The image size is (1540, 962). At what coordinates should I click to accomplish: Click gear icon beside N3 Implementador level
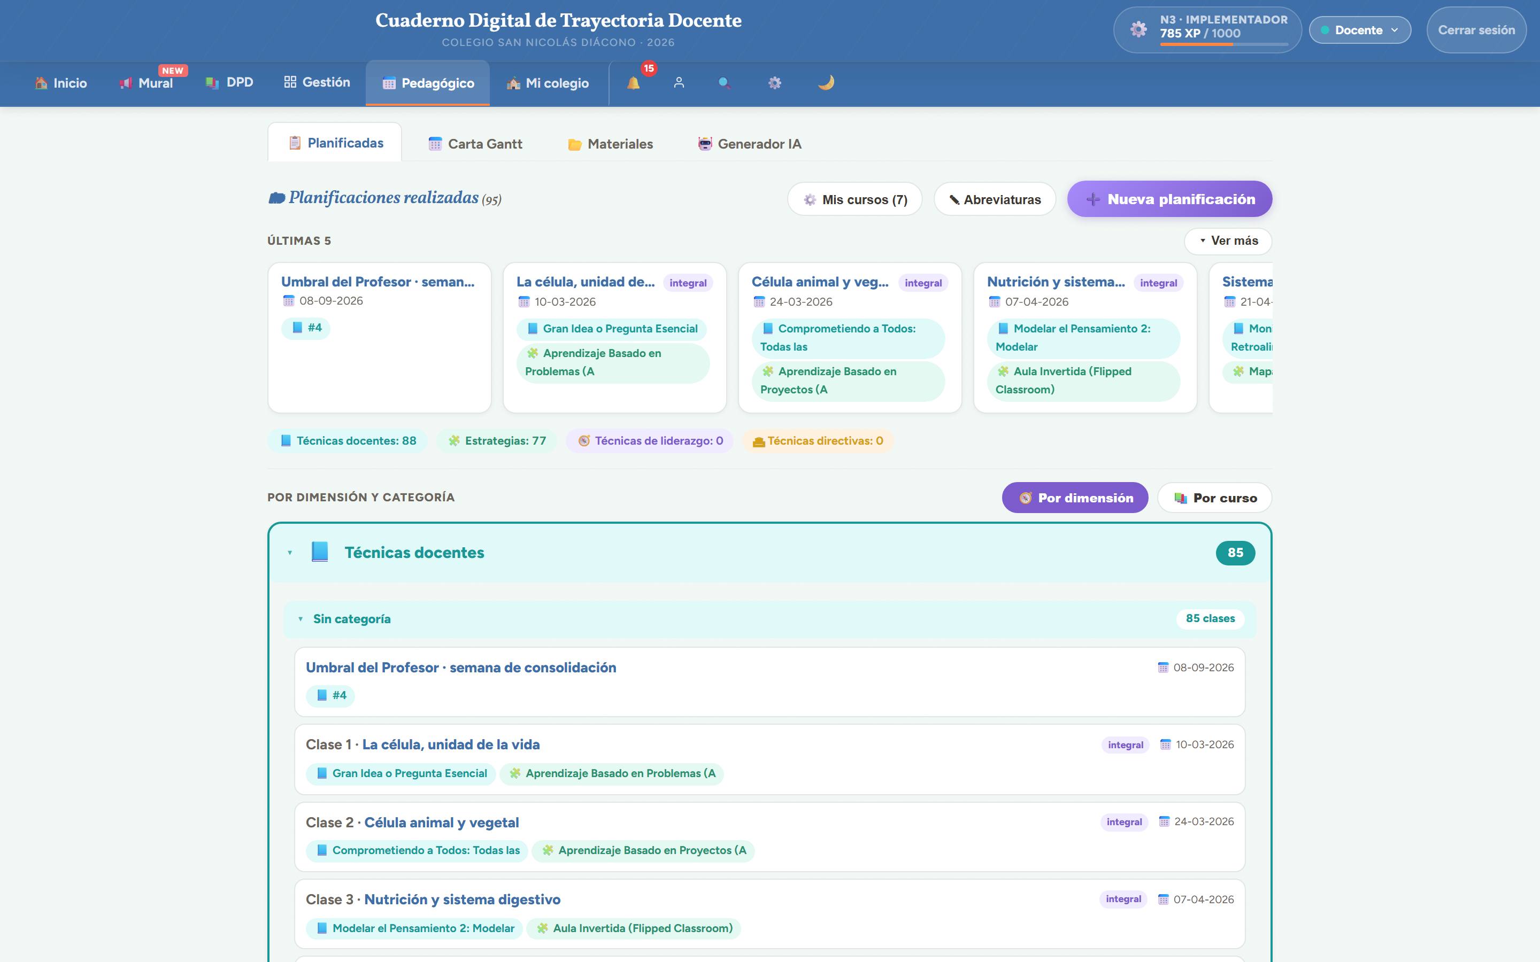pos(1138,29)
